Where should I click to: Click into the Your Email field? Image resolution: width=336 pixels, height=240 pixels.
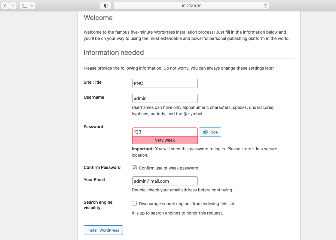coord(165,181)
